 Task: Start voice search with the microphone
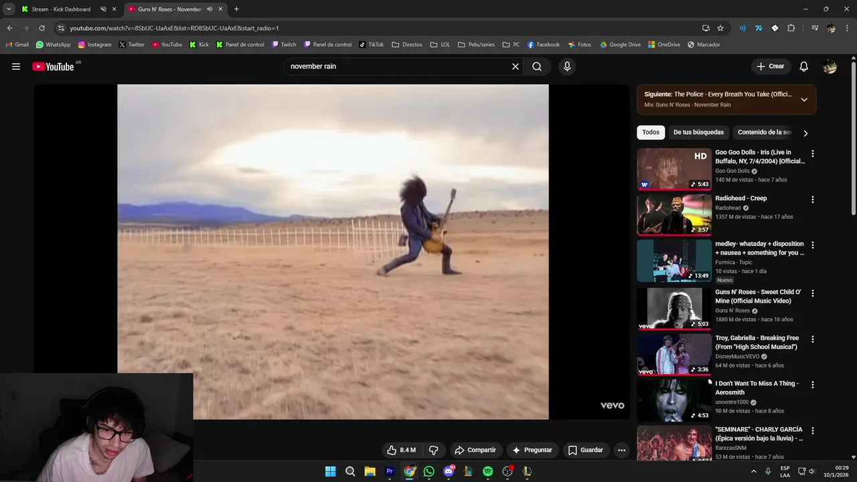[567, 66]
